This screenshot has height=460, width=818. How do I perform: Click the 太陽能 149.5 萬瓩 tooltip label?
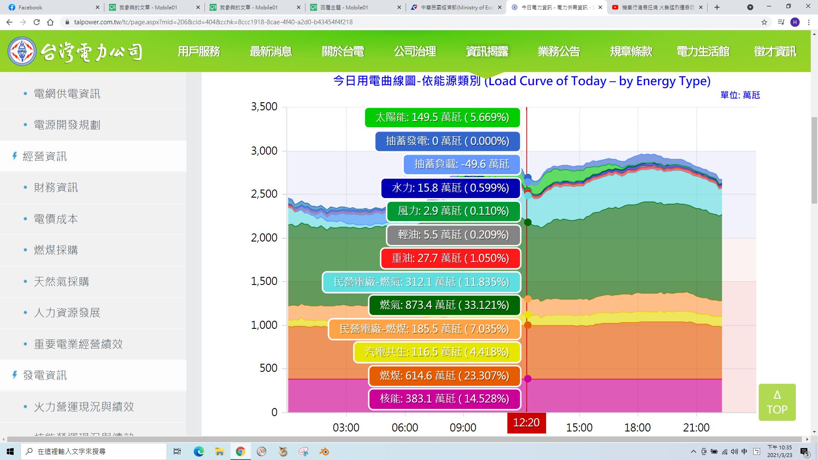click(x=442, y=117)
